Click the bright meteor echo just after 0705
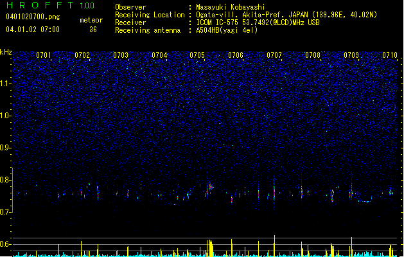The image size is (404, 257). pyautogui.click(x=211, y=186)
